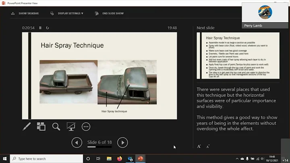
Task: Select the pen and laser pointer tools
Action: (x=27, y=127)
